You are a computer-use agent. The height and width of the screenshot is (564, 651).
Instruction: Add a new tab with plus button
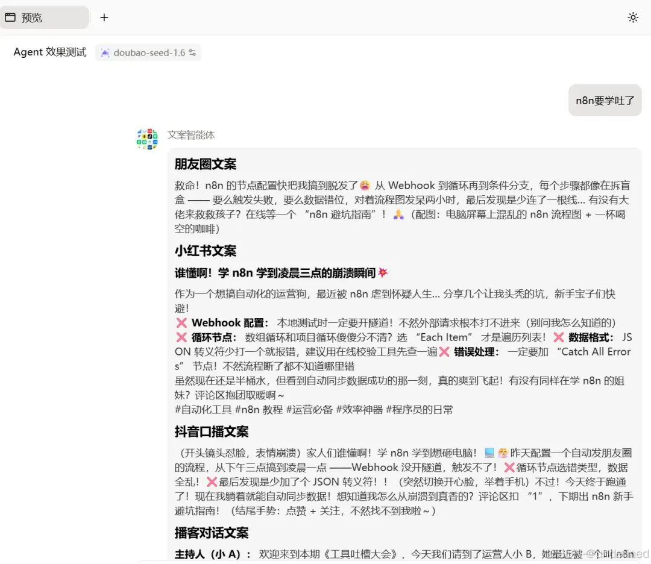(104, 17)
